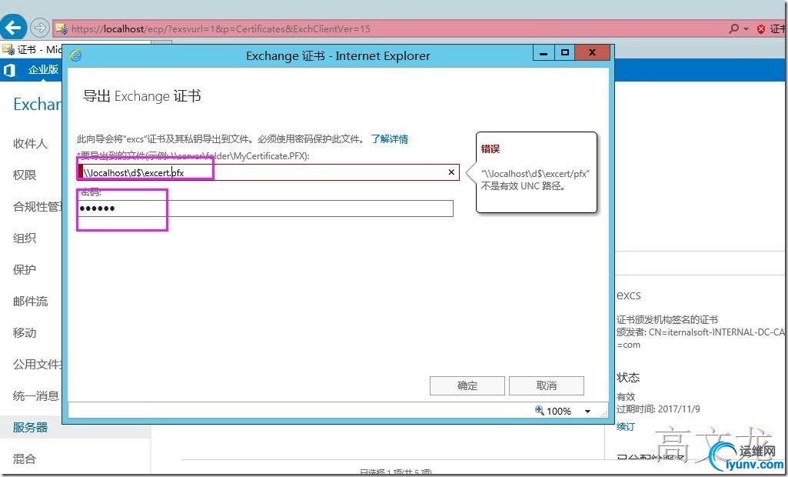Click the Office logo icon in header
This screenshot has height=477, width=788.
9,70
